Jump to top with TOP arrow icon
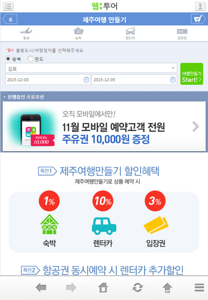The height and width of the screenshot is (300, 208). coord(167,288)
